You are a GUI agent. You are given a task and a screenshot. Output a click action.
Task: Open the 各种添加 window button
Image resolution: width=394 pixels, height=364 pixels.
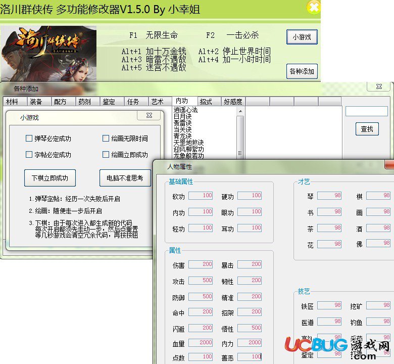tap(302, 71)
